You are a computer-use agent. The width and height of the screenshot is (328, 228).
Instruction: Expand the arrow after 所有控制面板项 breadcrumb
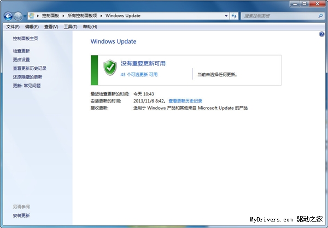pos(101,16)
